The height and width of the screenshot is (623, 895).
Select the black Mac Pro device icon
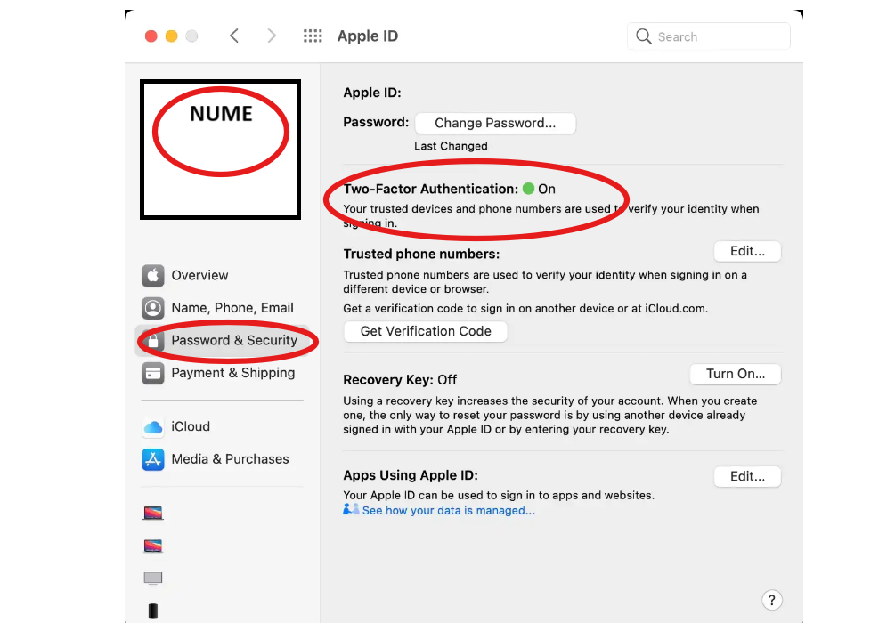(x=153, y=611)
